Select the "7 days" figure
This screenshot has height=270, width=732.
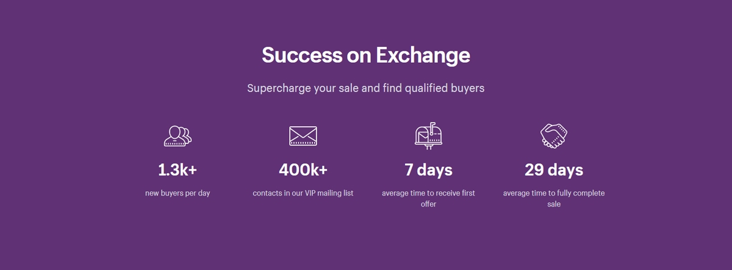[428, 169]
